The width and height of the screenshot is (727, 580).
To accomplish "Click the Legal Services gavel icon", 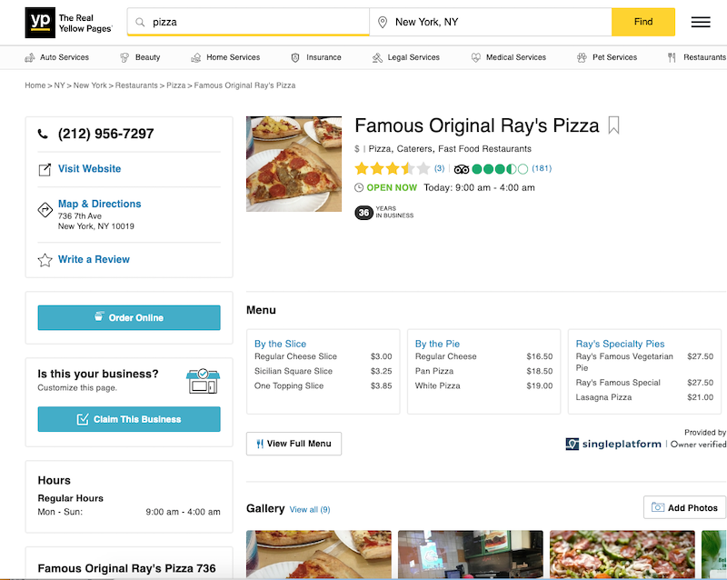I will pos(377,57).
